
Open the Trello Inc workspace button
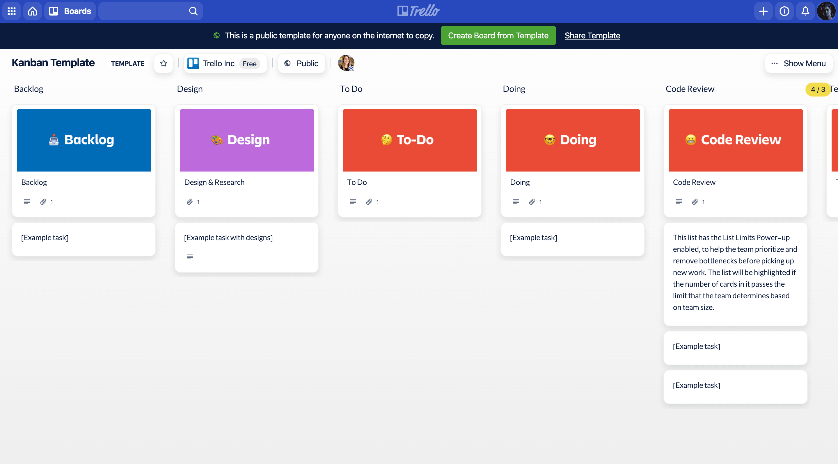[226, 63]
